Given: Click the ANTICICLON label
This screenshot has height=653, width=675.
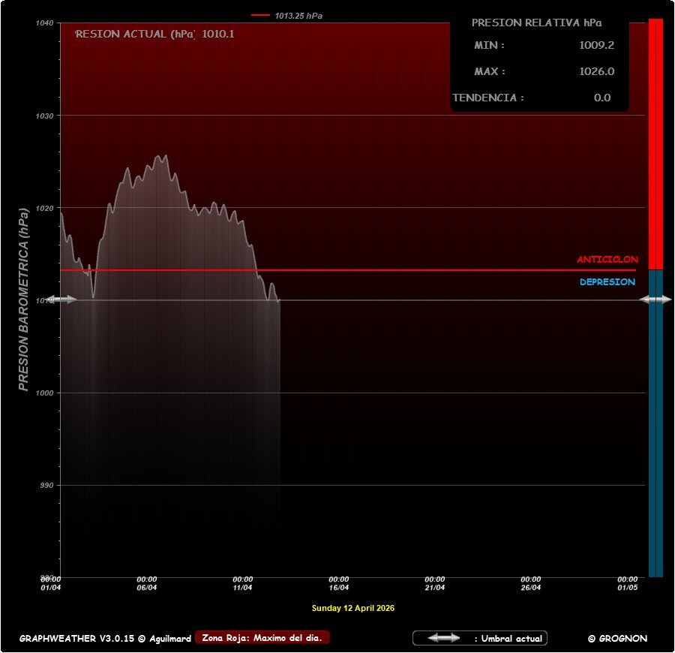Looking at the screenshot, I should [x=607, y=260].
